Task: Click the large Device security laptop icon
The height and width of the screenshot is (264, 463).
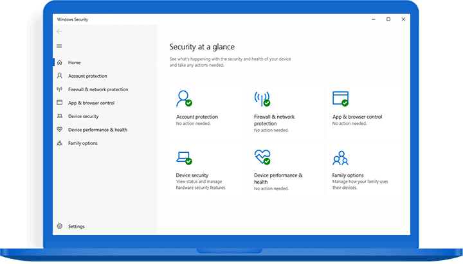Action: 185,158
